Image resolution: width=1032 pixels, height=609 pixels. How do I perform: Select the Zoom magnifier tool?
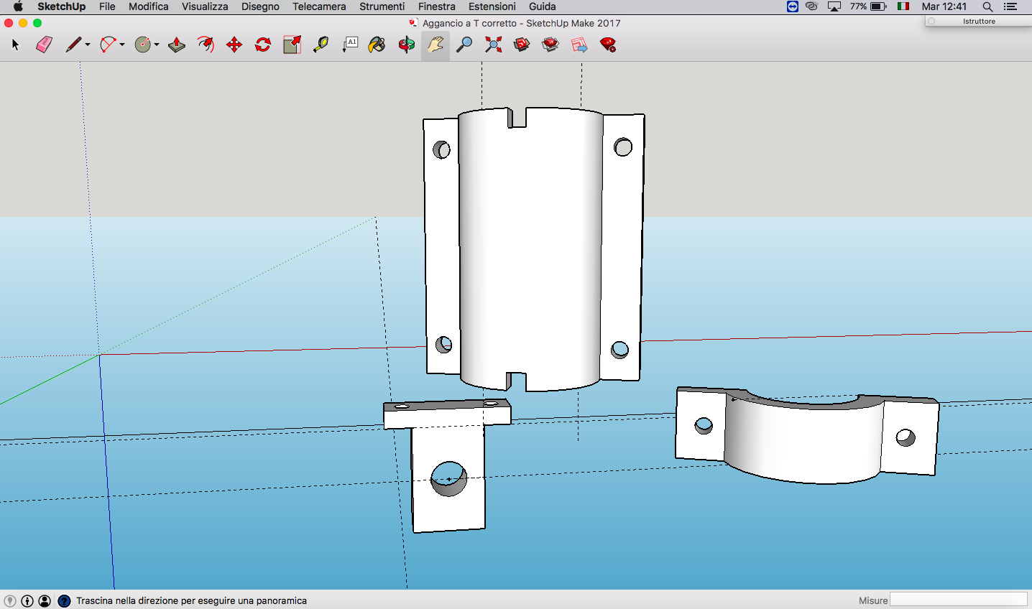coord(464,45)
